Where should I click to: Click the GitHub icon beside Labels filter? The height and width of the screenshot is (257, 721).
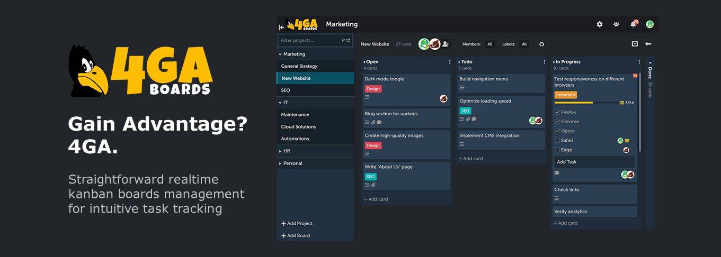coord(541,44)
